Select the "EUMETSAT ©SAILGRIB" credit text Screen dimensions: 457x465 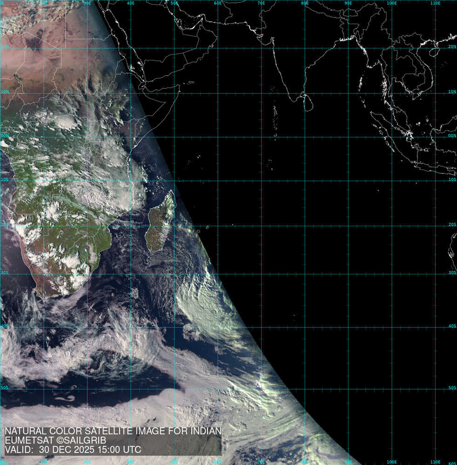(x=55, y=440)
